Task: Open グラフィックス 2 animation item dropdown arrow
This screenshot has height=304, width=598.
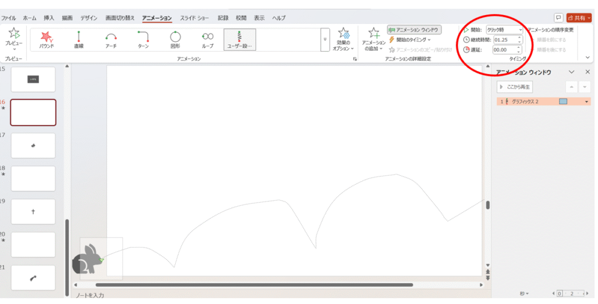Action: [x=586, y=101]
